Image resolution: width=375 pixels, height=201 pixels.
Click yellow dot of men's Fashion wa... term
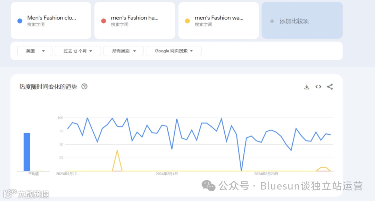(x=187, y=21)
